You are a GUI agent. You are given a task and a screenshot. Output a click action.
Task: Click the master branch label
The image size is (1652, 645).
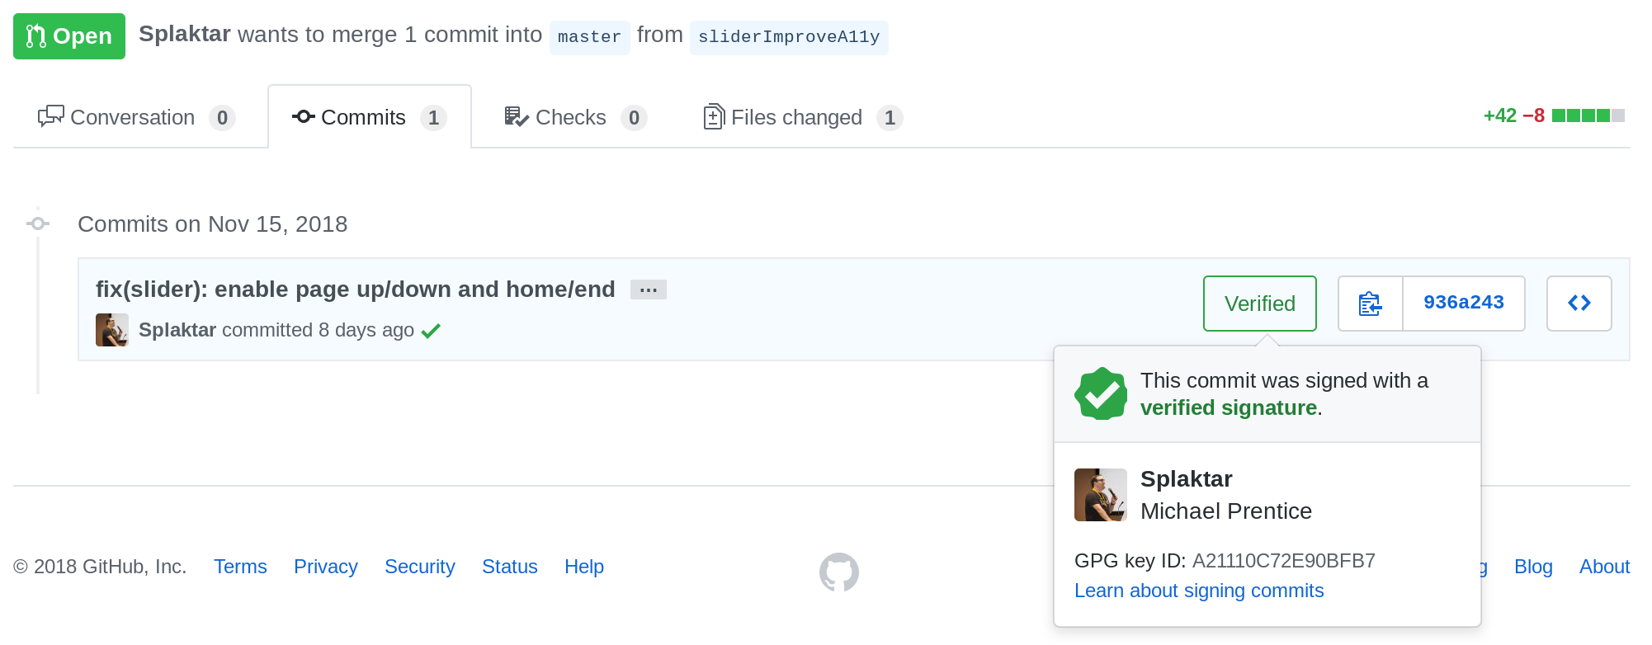tap(589, 37)
